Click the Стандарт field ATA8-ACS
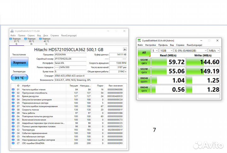Viewport: 227px width, 153px height. pyautogui.click(x=90, y=76)
